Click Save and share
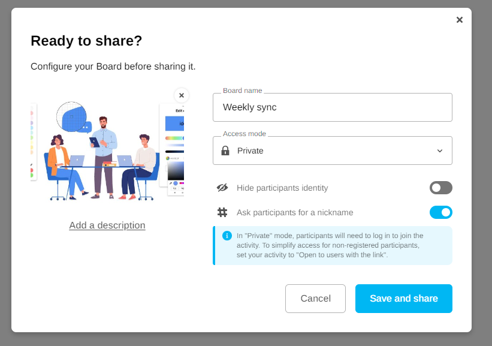This screenshot has width=492, height=346. point(403,299)
